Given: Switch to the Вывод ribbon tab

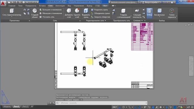Looking at the screenshot, I should pos(89,6).
